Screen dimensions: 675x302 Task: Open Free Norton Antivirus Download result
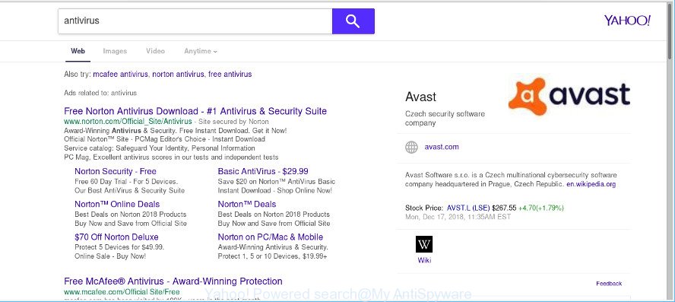[x=195, y=111]
